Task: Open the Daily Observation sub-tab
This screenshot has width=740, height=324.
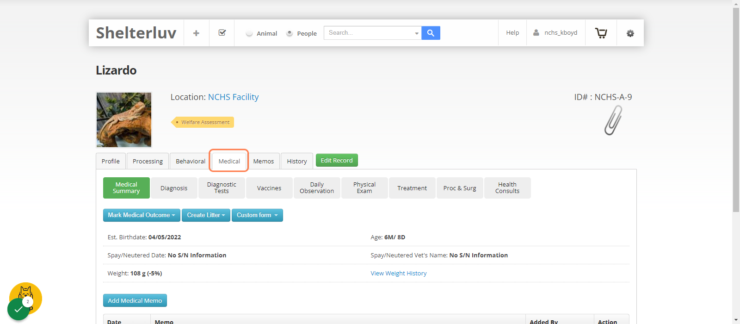Action: click(317, 188)
